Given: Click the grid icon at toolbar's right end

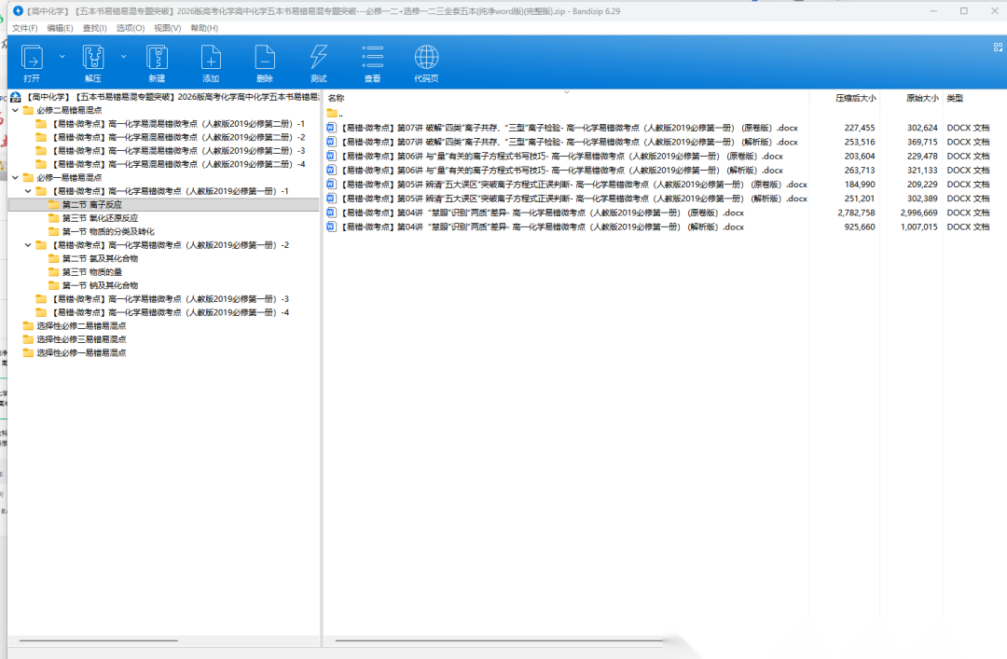Looking at the screenshot, I should (998, 46).
